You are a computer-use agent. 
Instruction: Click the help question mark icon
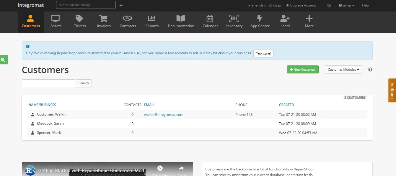pos(370,70)
